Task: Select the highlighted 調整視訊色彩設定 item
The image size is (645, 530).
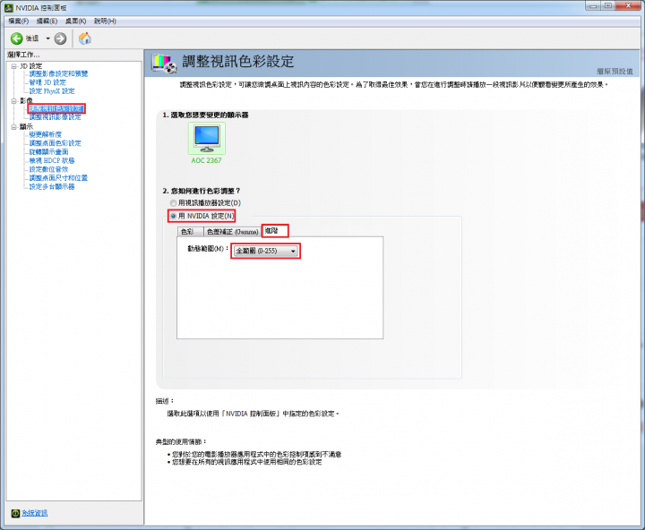Action: click(56, 108)
